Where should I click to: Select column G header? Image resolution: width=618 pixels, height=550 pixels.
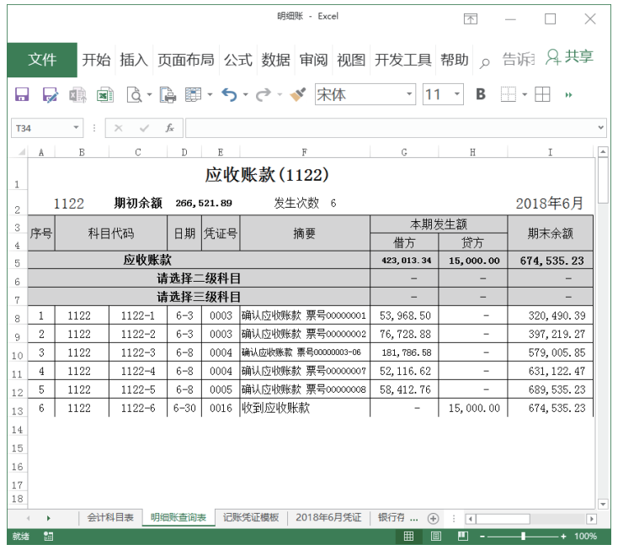pyautogui.click(x=404, y=152)
